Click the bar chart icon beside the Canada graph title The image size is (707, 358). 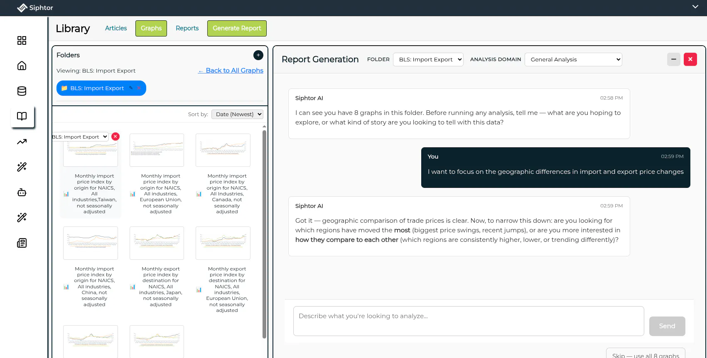click(199, 194)
